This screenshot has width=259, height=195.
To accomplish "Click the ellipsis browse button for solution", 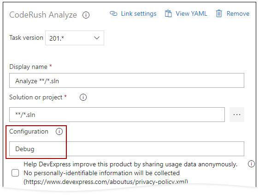I will [237, 115].
